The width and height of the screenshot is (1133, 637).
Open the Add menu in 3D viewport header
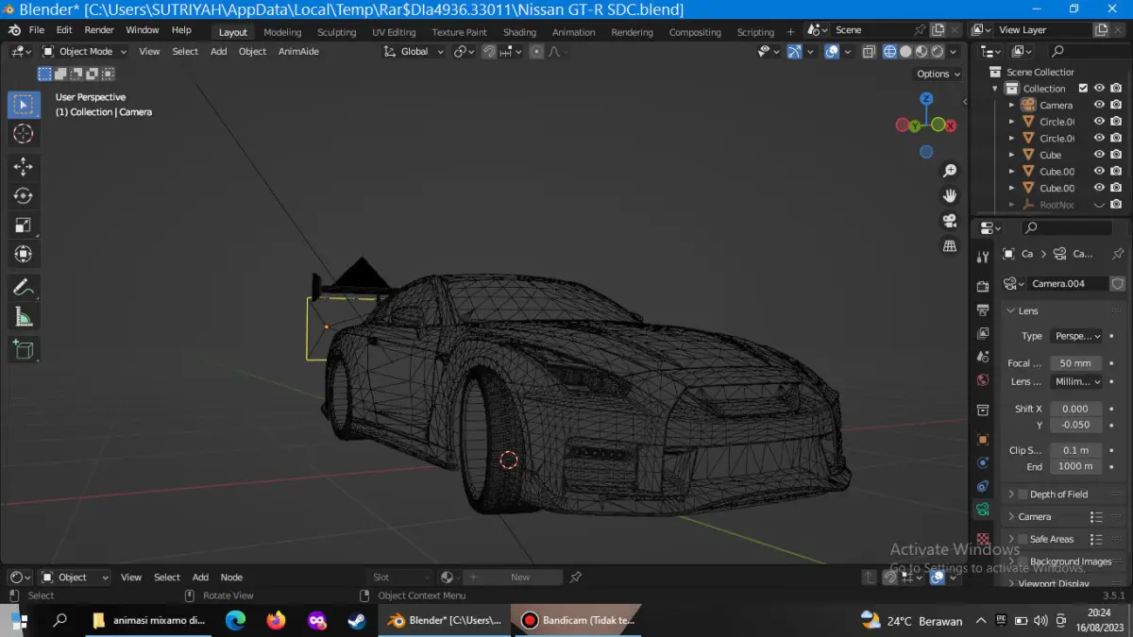pos(218,52)
